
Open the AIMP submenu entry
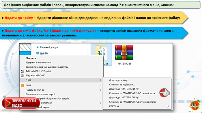61,85
